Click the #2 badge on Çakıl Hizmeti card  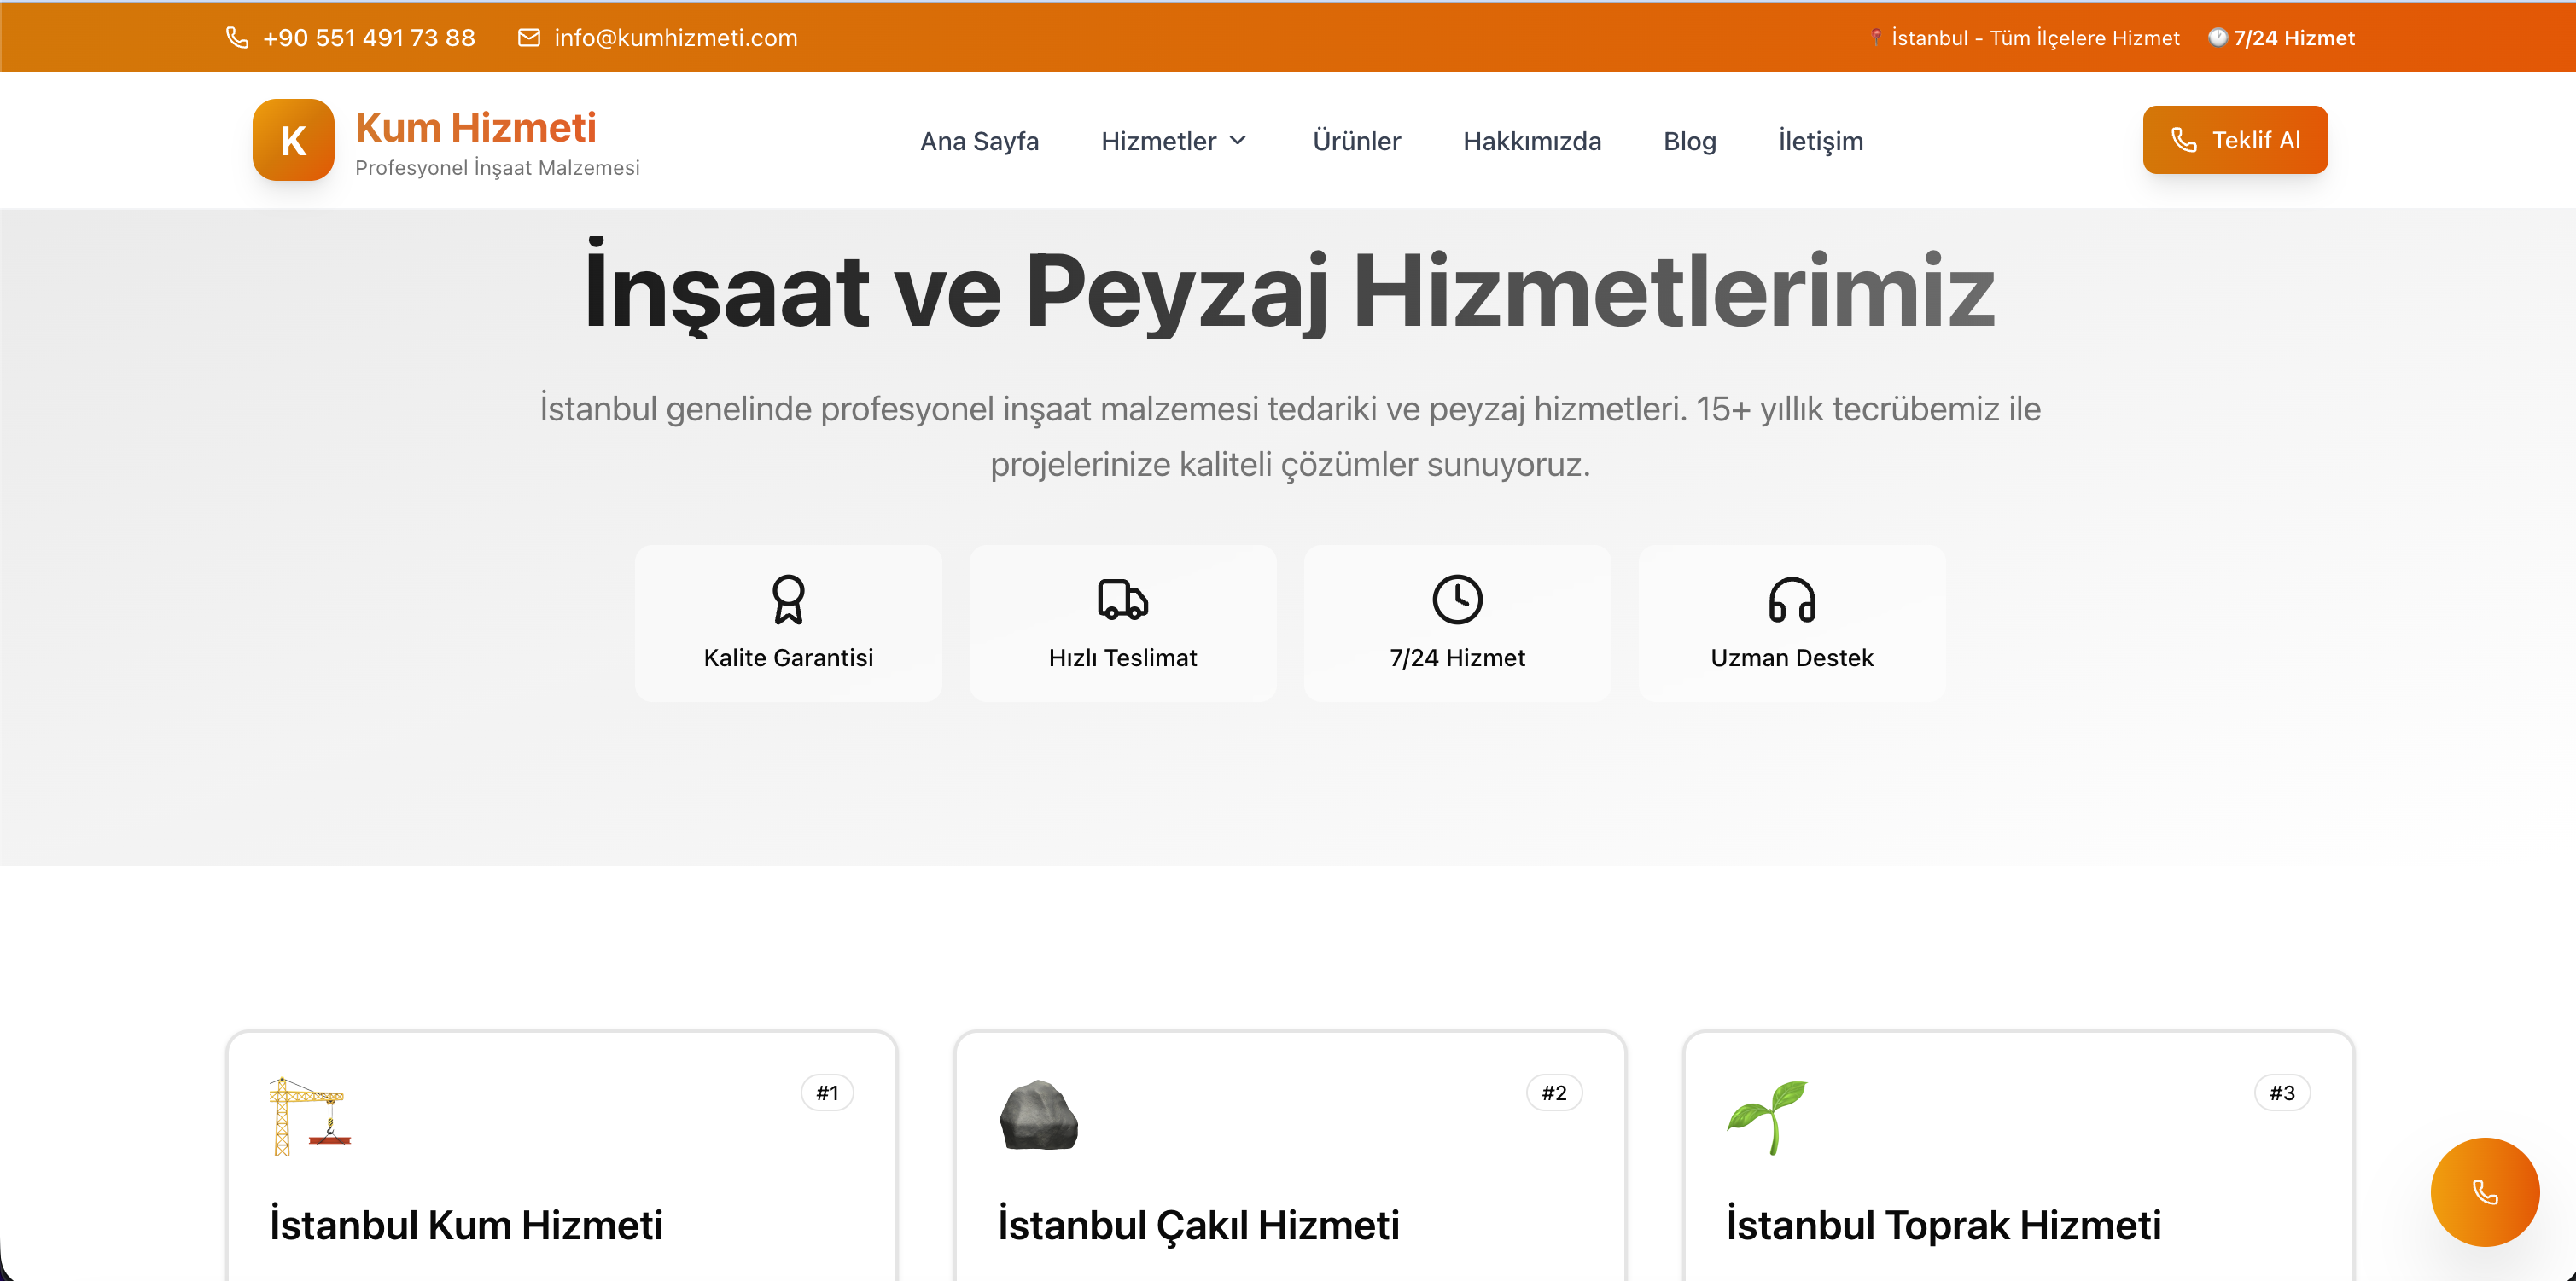(x=1554, y=1093)
